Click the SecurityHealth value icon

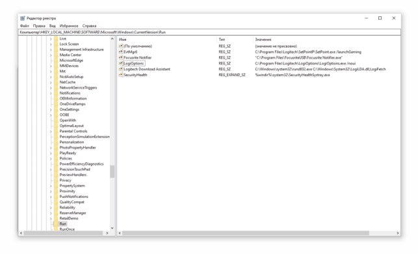[x=121, y=75]
